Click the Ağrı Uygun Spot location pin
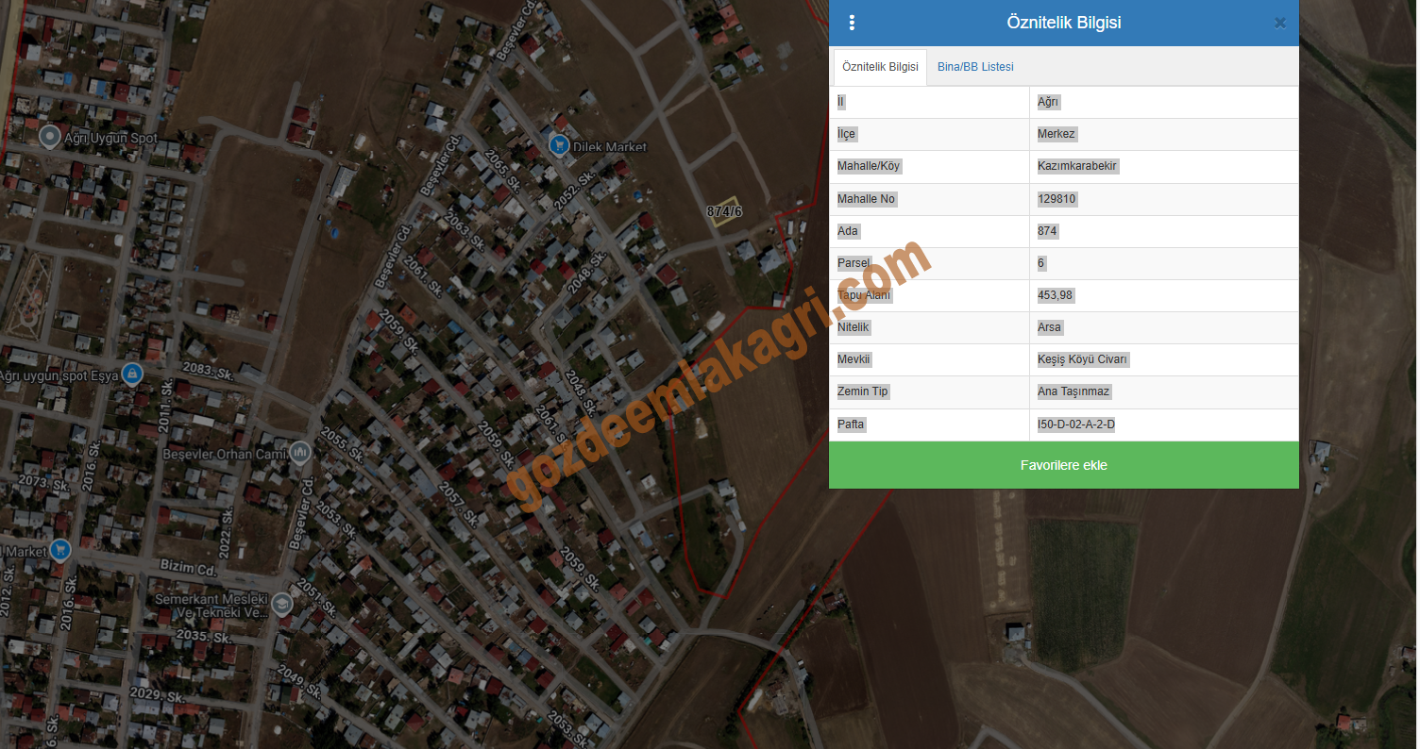1420x749 pixels. (49, 138)
